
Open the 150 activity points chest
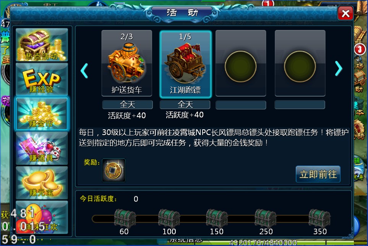tap(217, 218)
